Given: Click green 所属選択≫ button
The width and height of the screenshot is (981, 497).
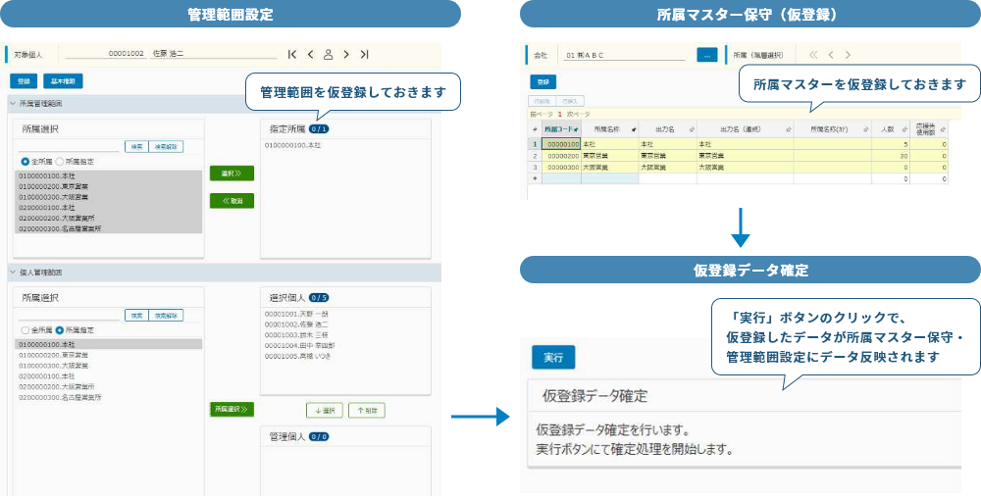Looking at the screenshot, I should [232, 410].
